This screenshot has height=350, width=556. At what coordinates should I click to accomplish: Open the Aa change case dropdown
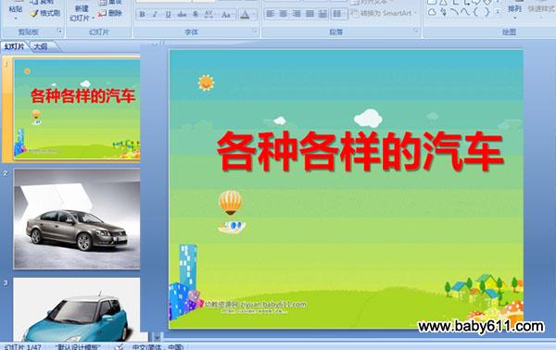[226, 15]
